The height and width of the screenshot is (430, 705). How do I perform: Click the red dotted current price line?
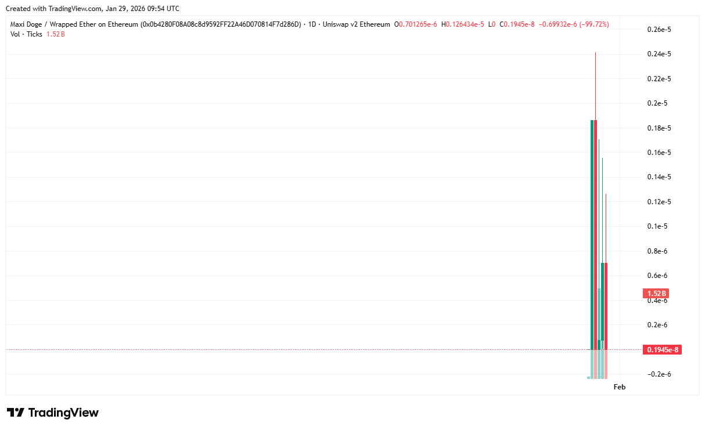pos(290,349)
